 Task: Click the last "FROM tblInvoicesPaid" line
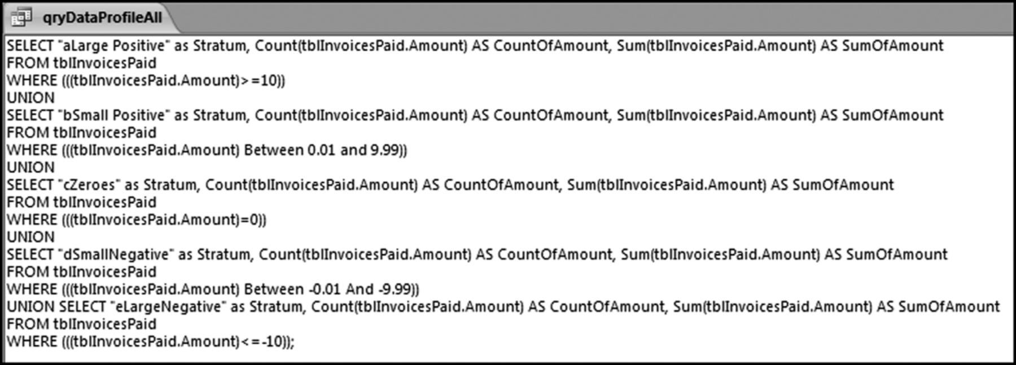pyautogui.click(x=81, y=324)
